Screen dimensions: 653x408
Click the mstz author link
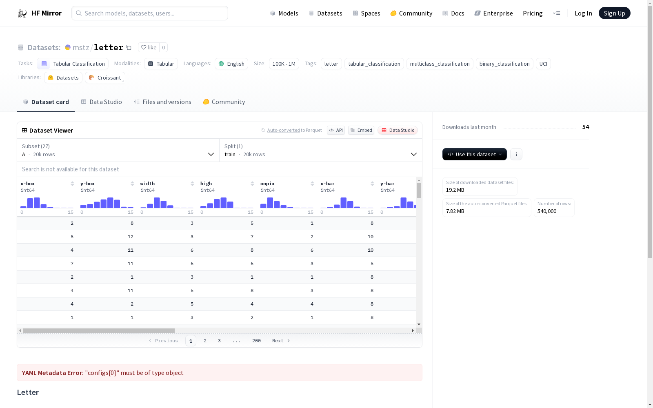coord(81,47)
